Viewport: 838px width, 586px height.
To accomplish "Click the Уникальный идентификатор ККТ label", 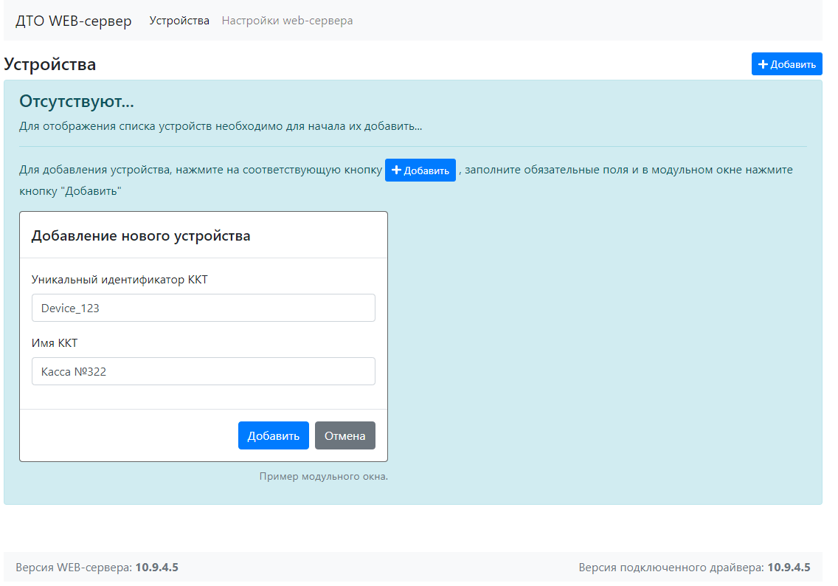I will point(125,279).
